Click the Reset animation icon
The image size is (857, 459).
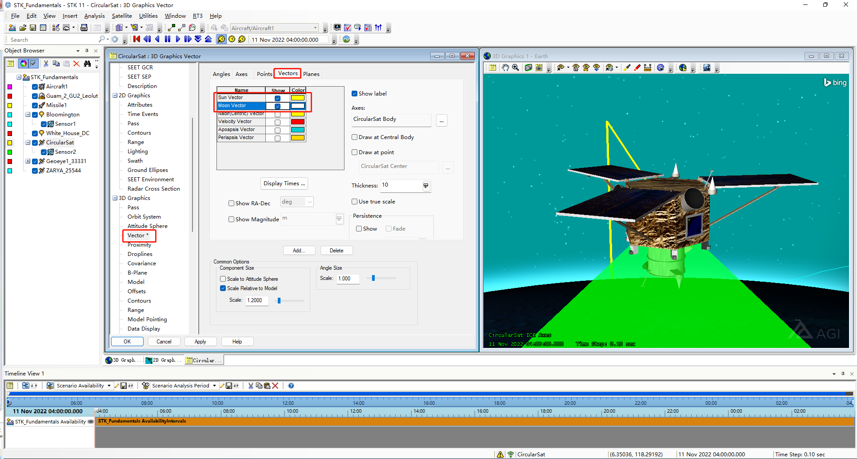[x=136, y=39]
